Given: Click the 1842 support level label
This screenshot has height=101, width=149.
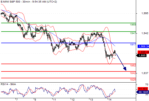Looking at the screenshot, I should (x=133, y=73).
